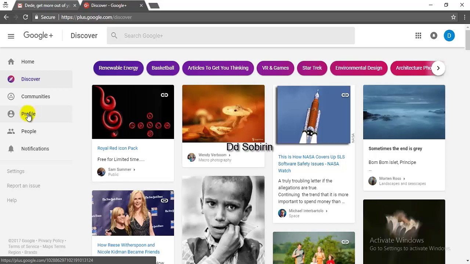Click link icon on Royal Red card
Viewport: 470px width, 264px height.
164,95
